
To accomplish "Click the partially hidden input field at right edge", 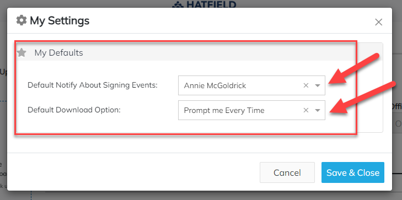I will pyautogui.click(x=397, y=124).
